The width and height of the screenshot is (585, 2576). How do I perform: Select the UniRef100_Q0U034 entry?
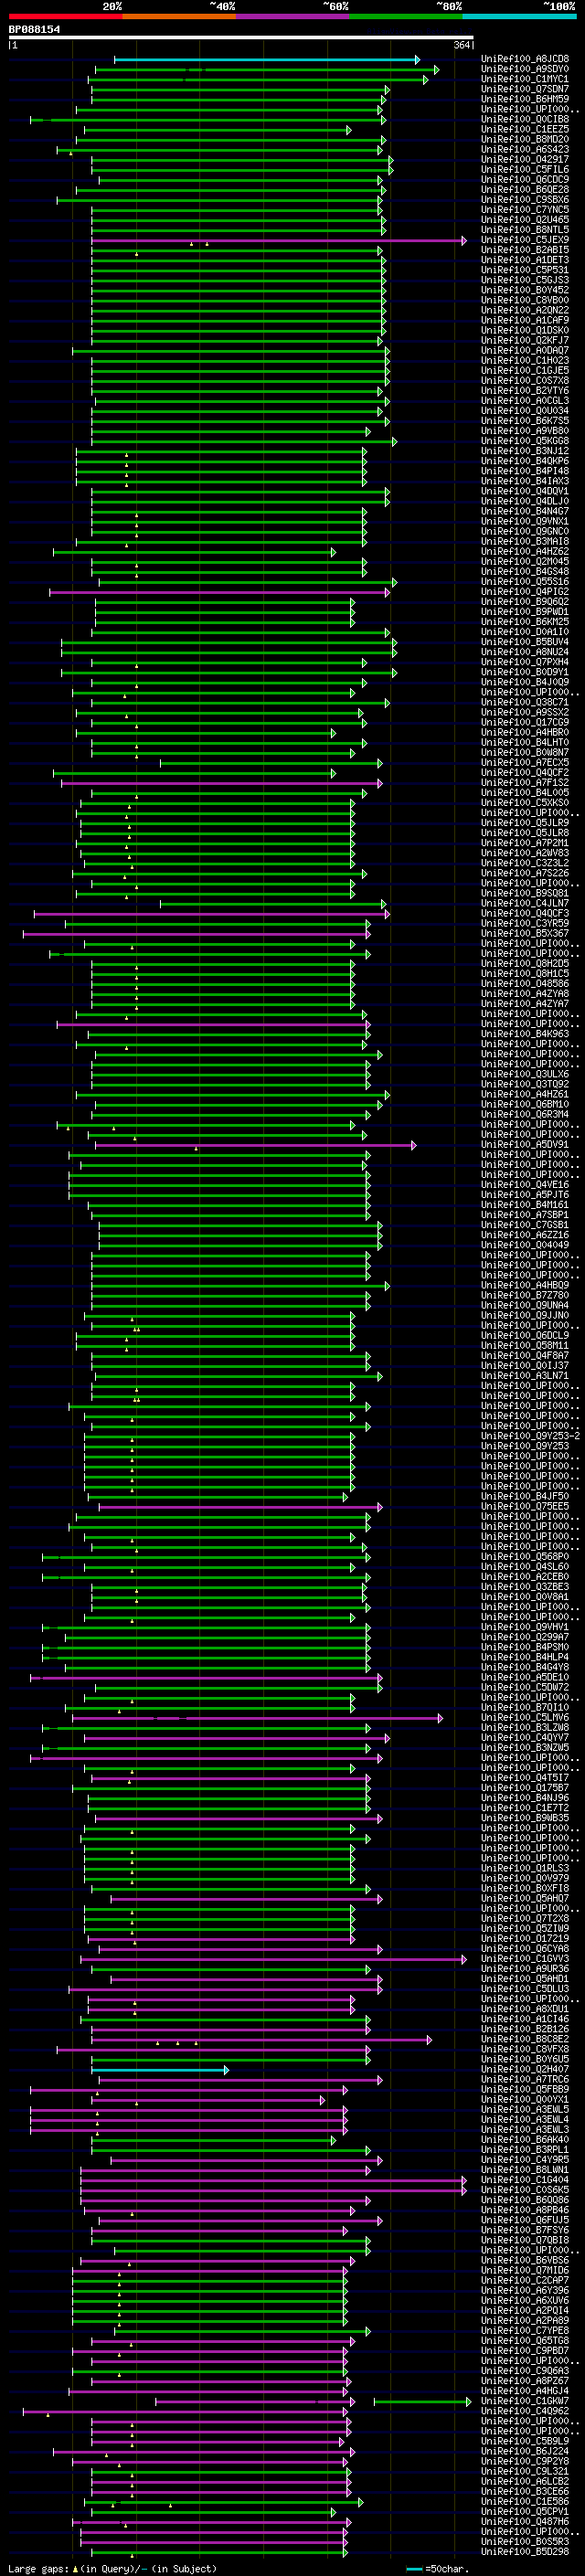(525, 411)
